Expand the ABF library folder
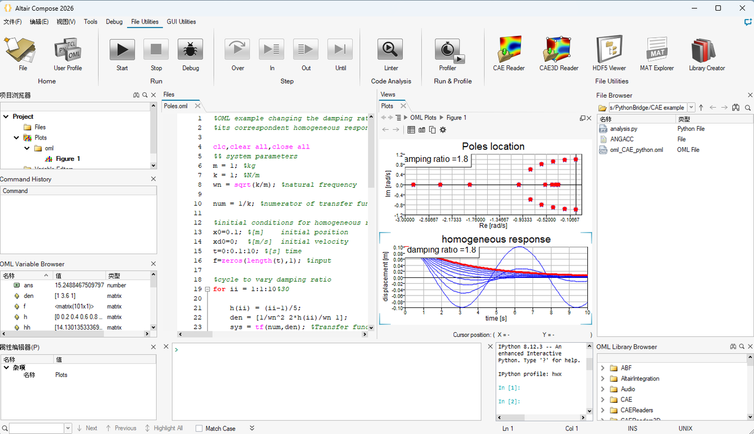 [603, 368]
